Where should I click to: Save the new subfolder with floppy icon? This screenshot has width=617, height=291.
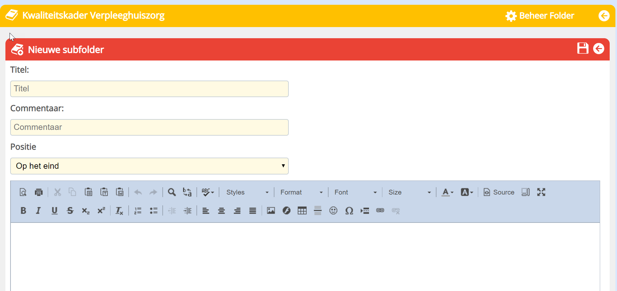(583, 48)
